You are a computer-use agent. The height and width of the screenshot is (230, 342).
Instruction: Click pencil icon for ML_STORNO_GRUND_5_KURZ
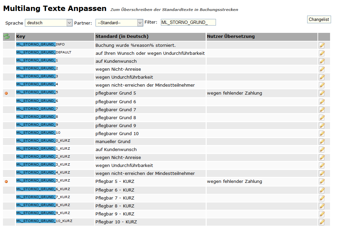point(322,181)
